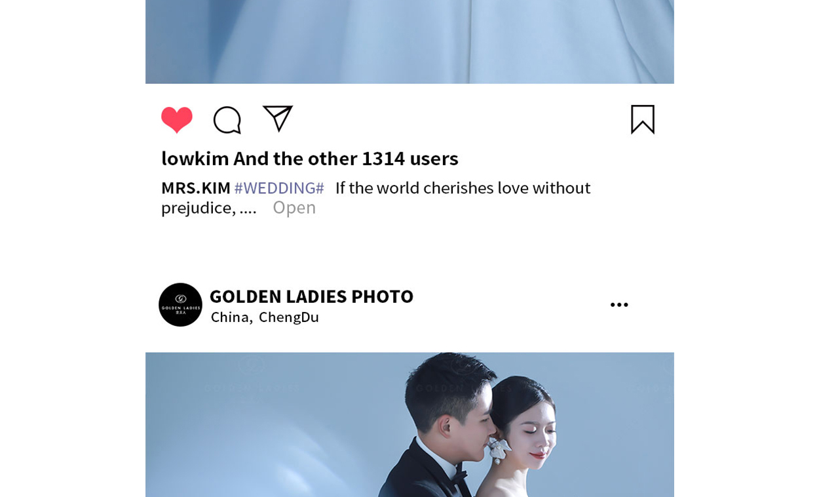Open the wedding couple photo post
This screenshot has height=497, width=819.
[409, 425]
